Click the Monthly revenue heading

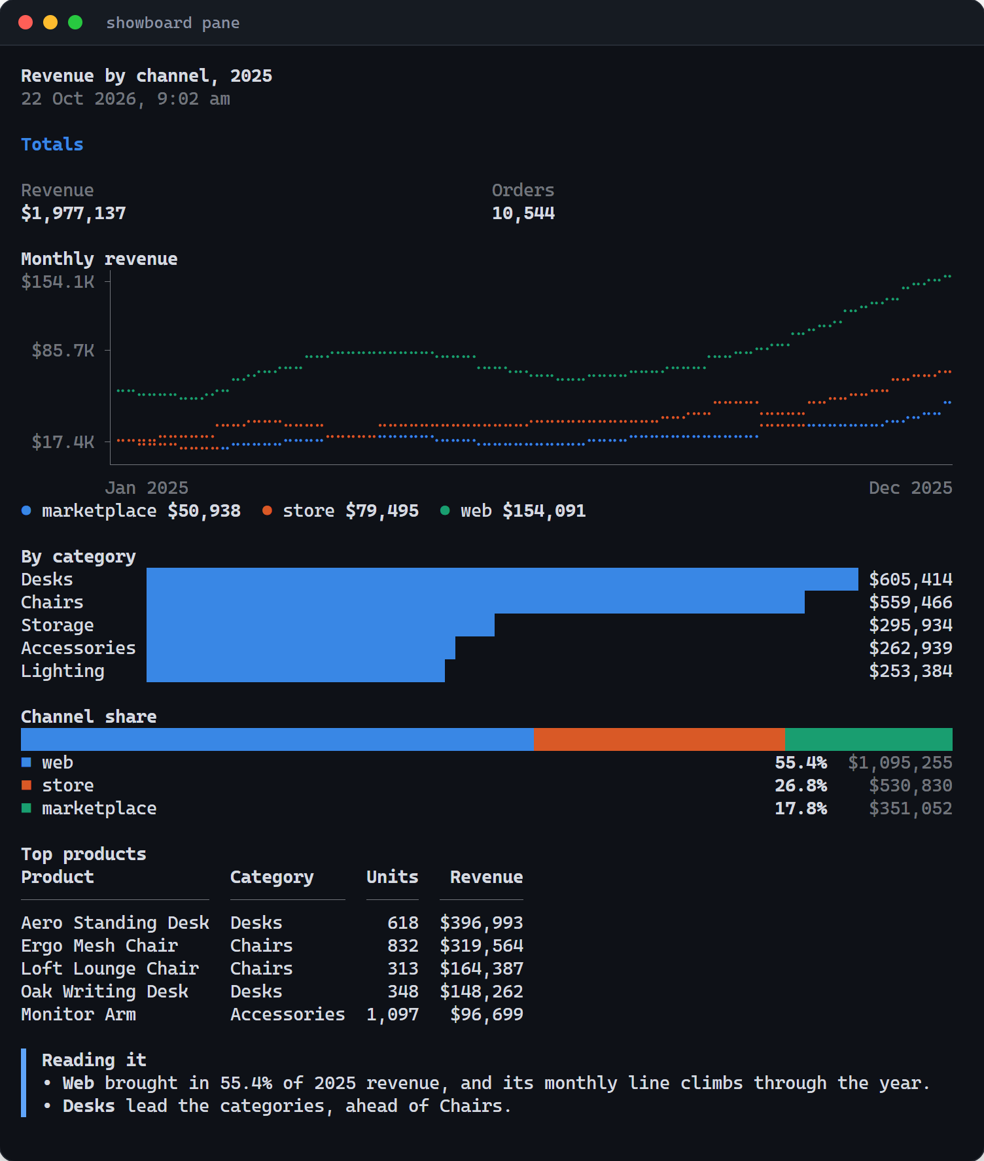click(99, 259)
